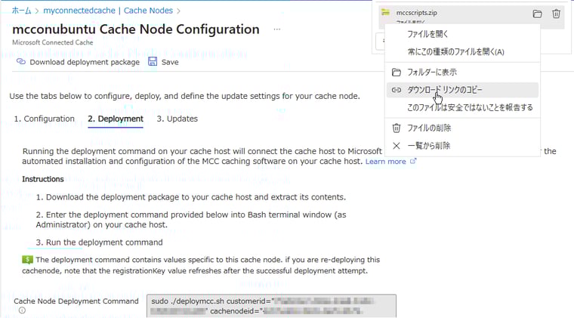The height and width of the screenshot is (318, 574).
Task: Click the Instructions heading text
Action: click(43, 179)
